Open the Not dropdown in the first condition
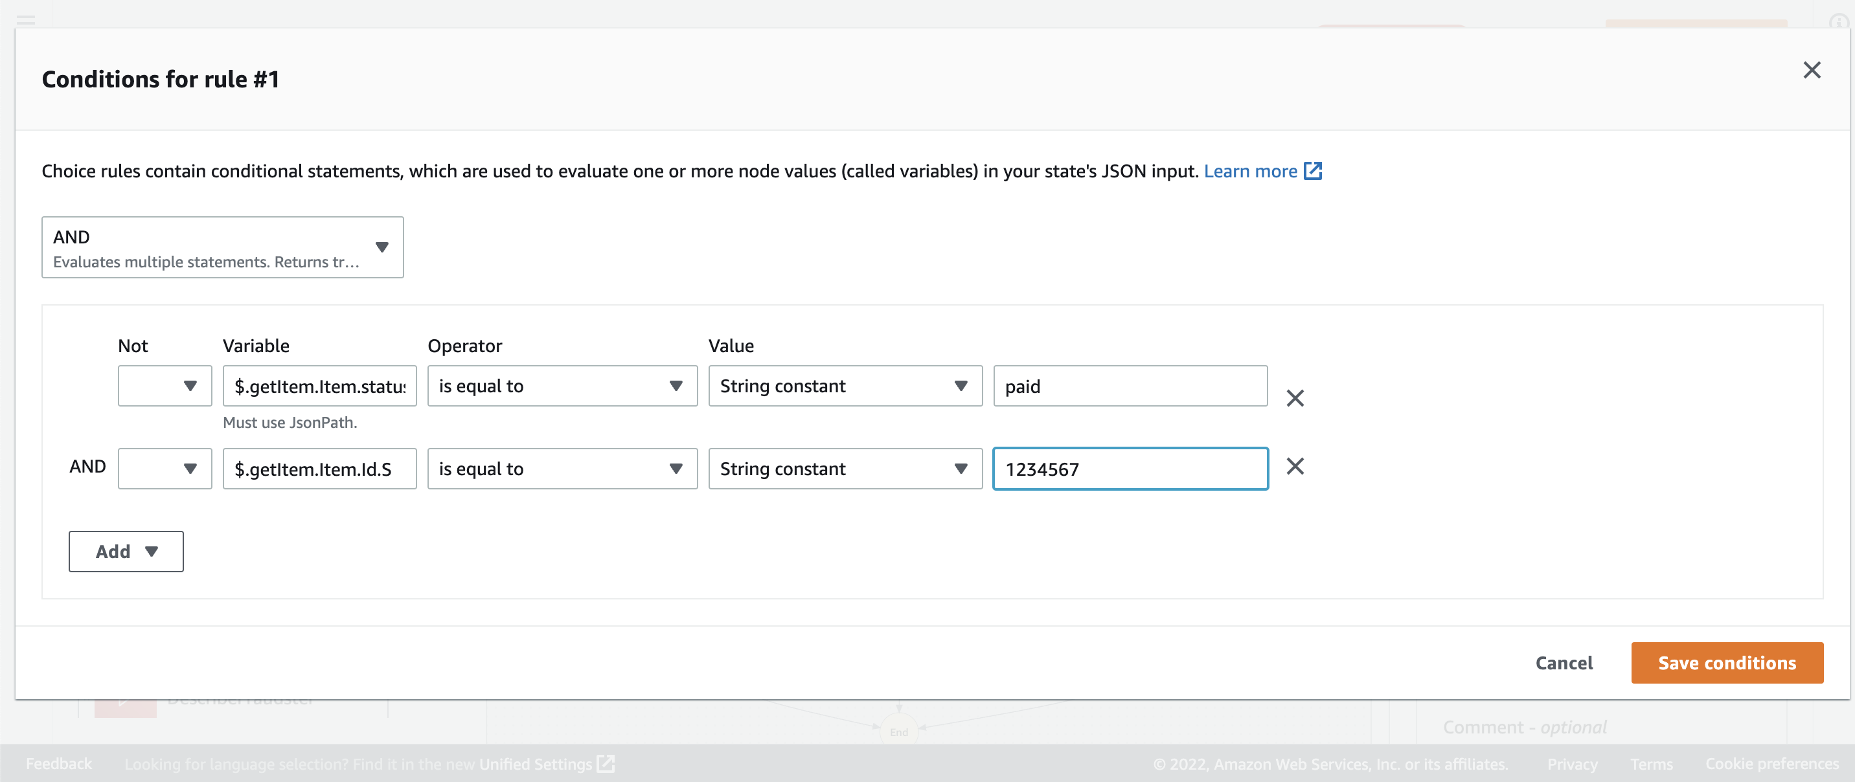The width and height of the screenshot is (1855, 782). point(165,386)
